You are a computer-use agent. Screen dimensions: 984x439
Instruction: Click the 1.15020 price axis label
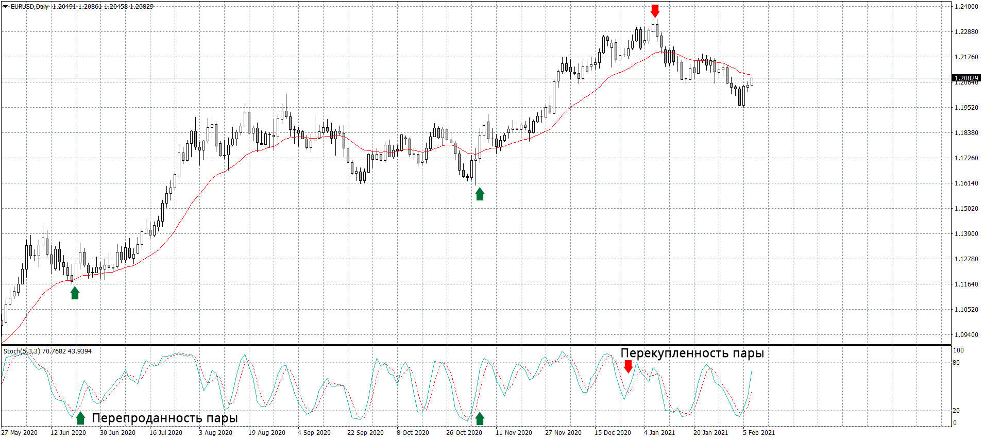coord(966,209)
